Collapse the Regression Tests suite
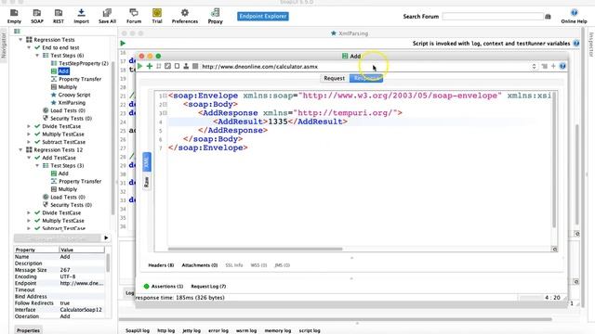Viewport: 595px width, 334px height. [20, 39]
